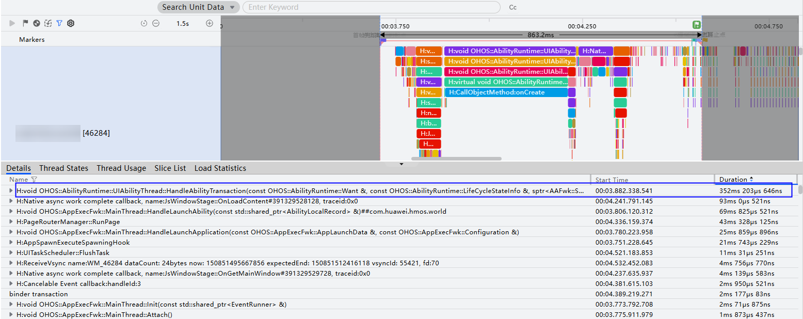Click the Name column filter icon
This screenshot has width=803, height=319.
[34, 180]
